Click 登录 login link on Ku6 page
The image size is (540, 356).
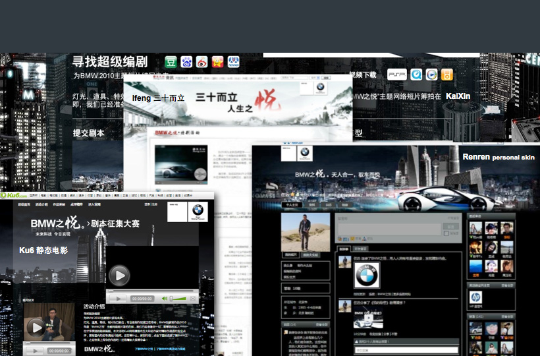point(147,204)
